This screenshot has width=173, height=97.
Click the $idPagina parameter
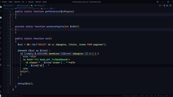click(x=67, y=12)
